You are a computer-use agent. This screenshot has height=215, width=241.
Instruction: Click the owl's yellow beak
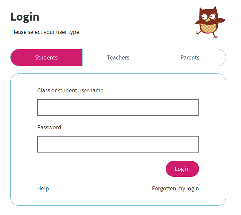208,20
